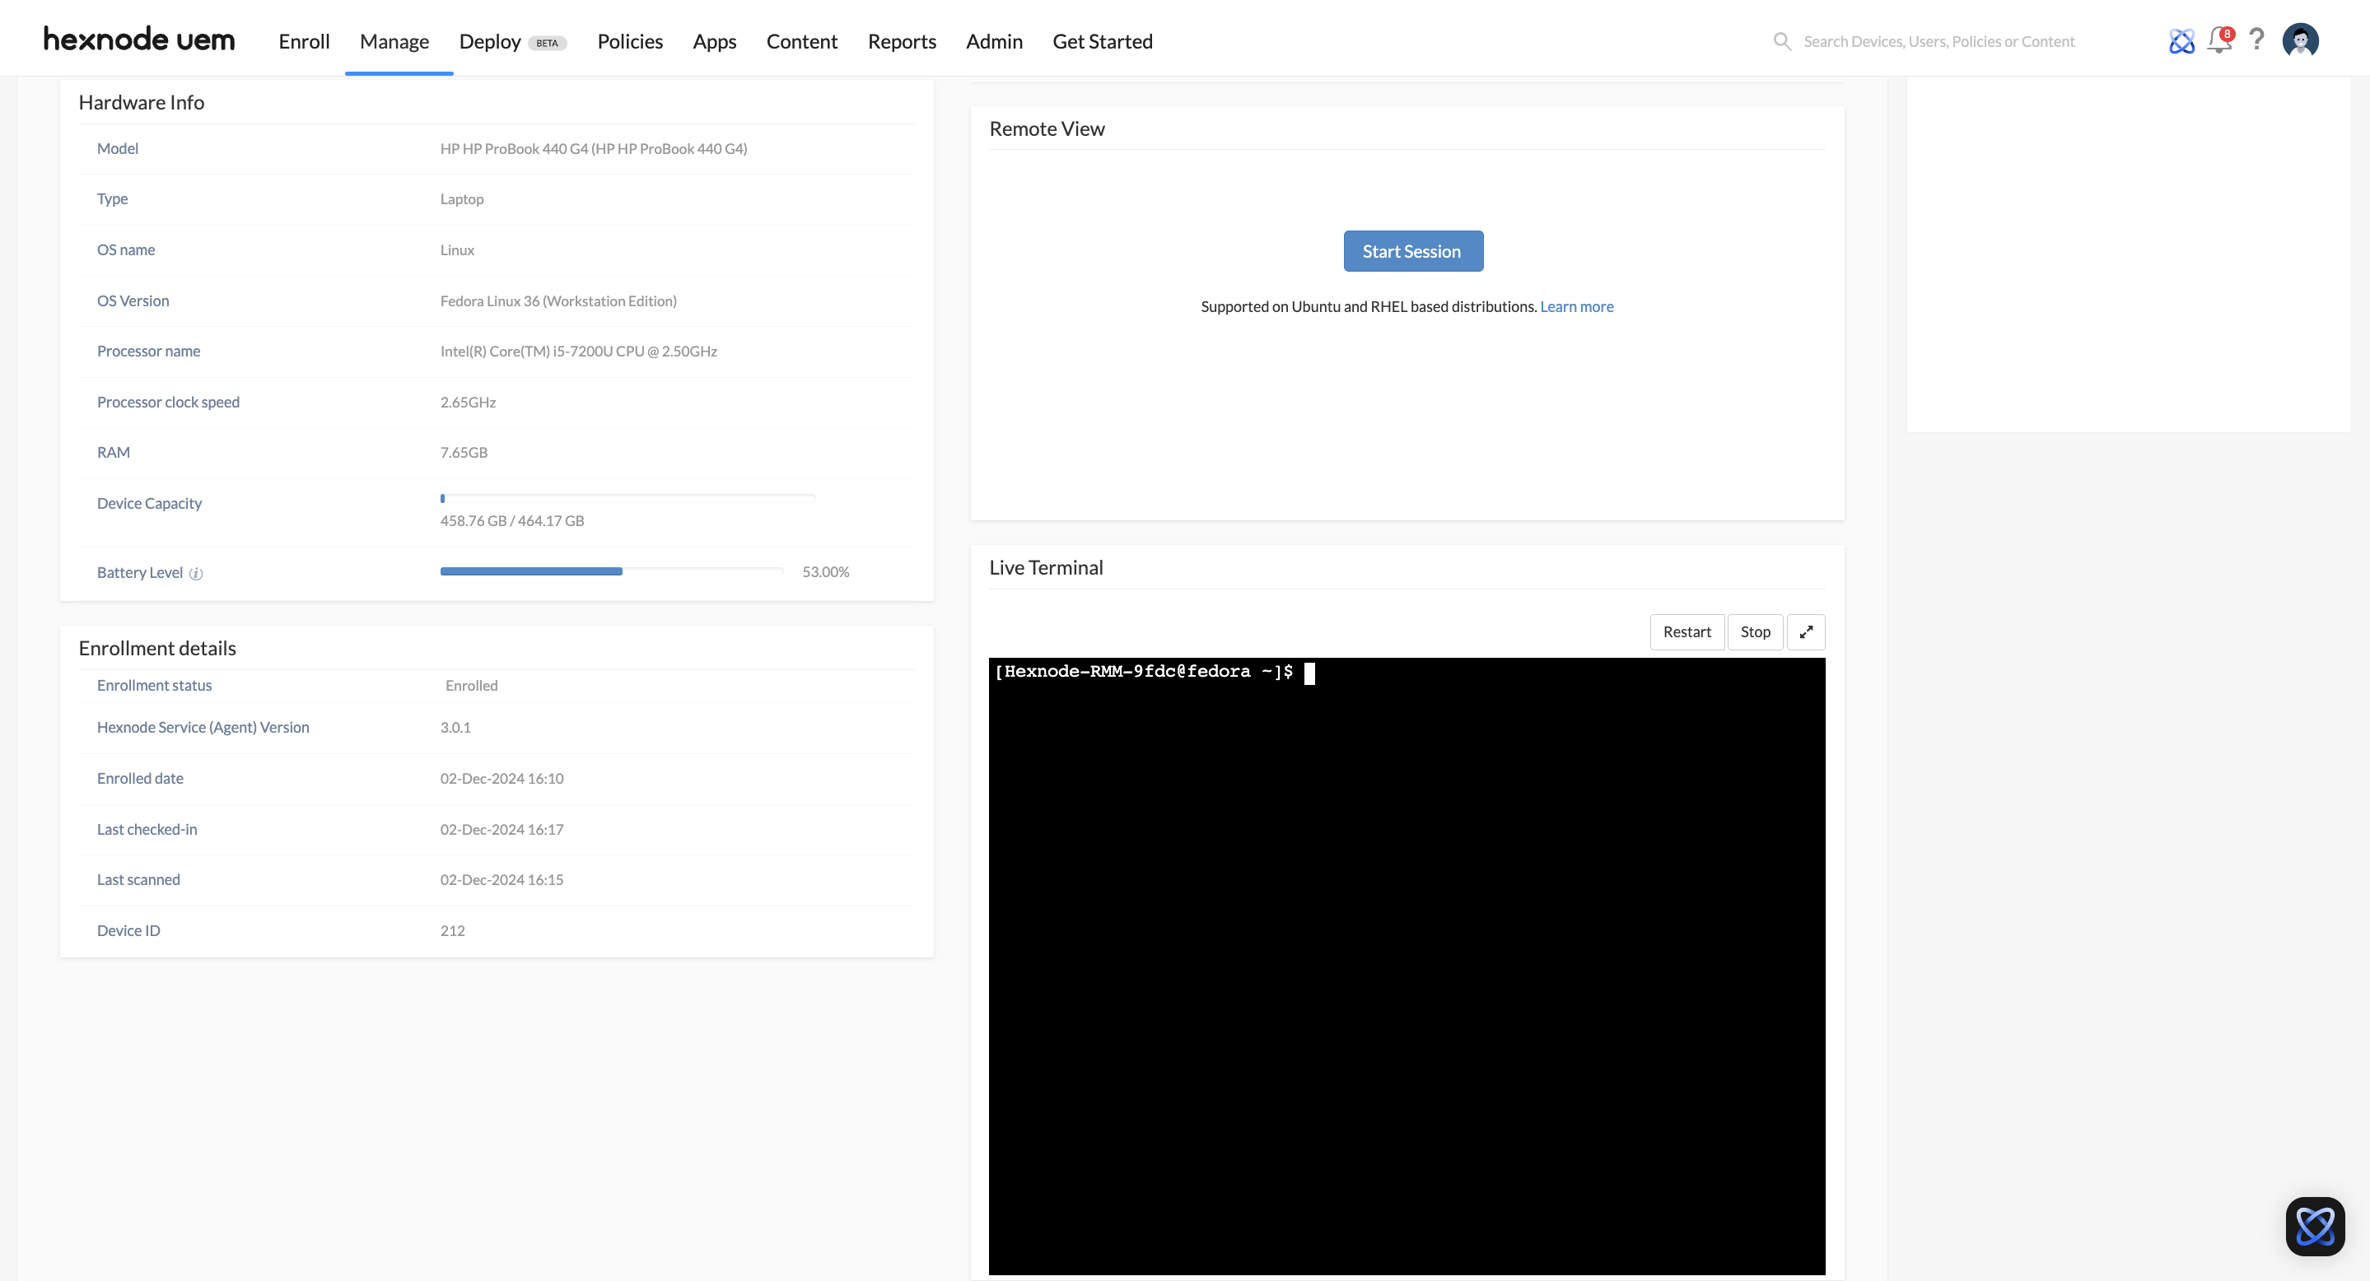Click the Live Terminal heading

tap(1046, 567)
